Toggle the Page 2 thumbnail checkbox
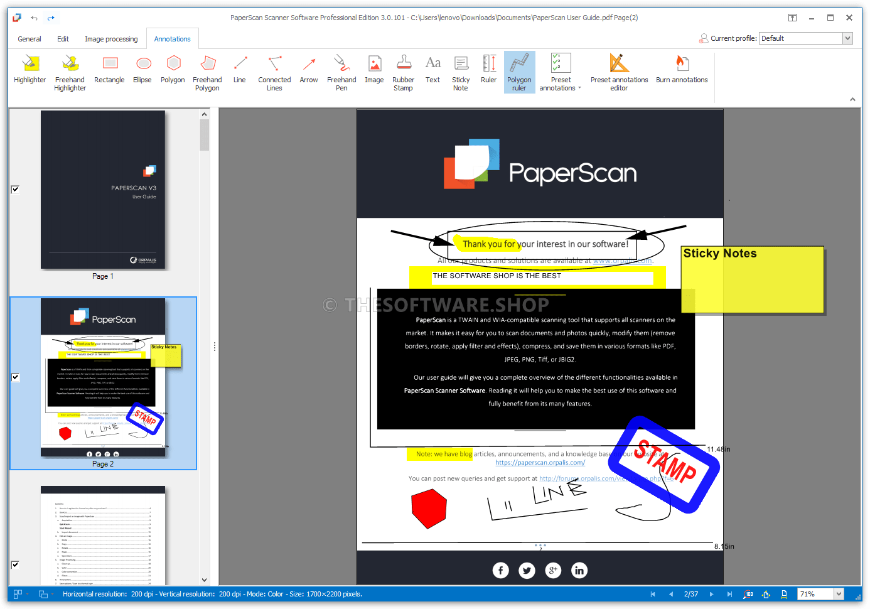Viewport: 870px width, 609px height. (15, 377)
